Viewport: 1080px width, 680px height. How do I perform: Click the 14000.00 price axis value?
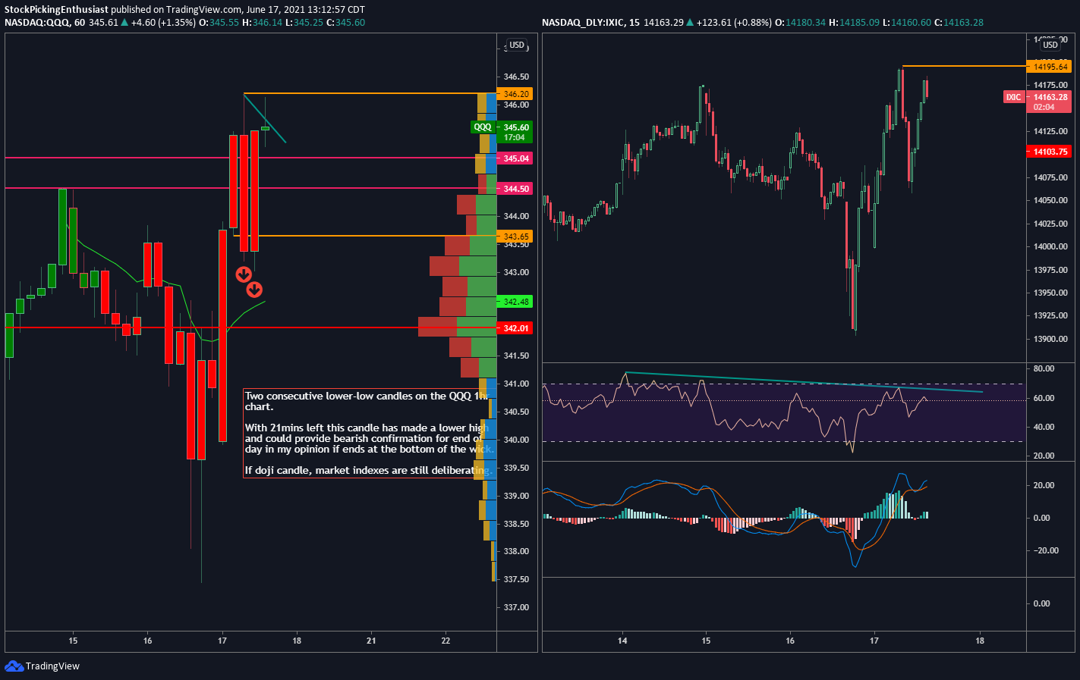click(x=1050, y=246)
